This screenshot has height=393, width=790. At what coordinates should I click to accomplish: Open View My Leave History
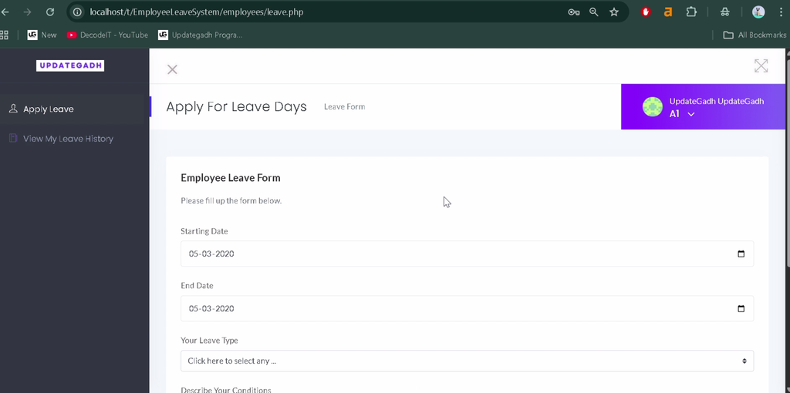click(68, 139)
